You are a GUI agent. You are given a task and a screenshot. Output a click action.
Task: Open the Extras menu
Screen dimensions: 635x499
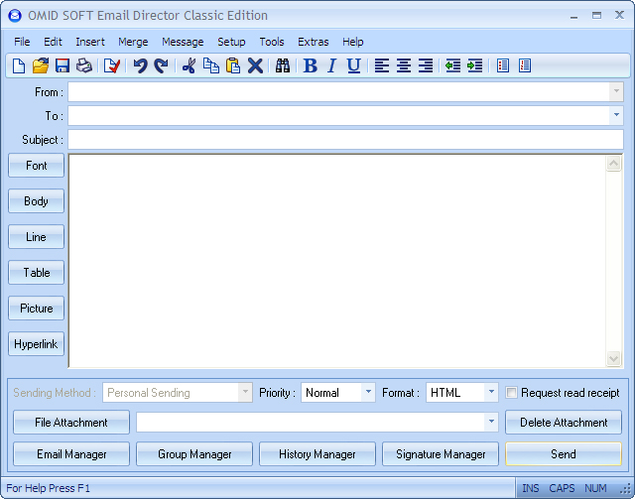click(313, 42)
